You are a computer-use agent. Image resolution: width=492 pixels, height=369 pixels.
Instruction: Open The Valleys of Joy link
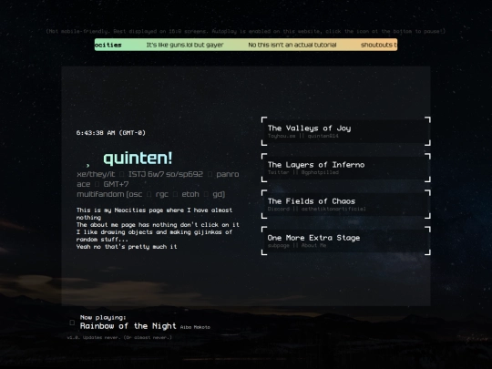(346, 131)
